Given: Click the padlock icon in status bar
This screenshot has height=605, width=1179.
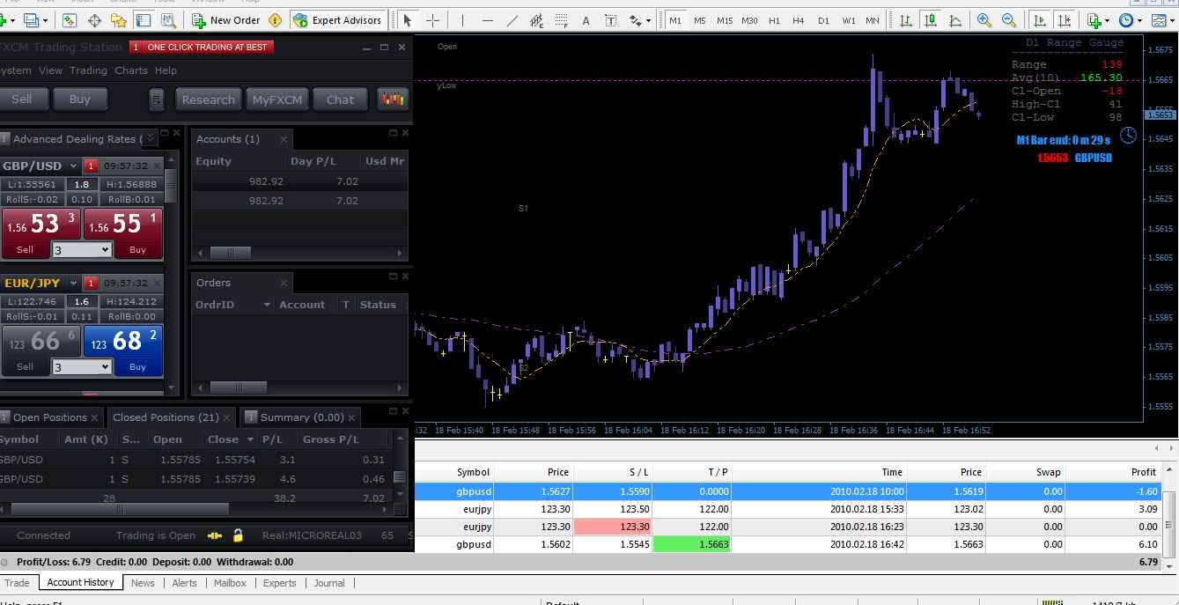Looking at the screenshot, I should (x=238, y=535).
